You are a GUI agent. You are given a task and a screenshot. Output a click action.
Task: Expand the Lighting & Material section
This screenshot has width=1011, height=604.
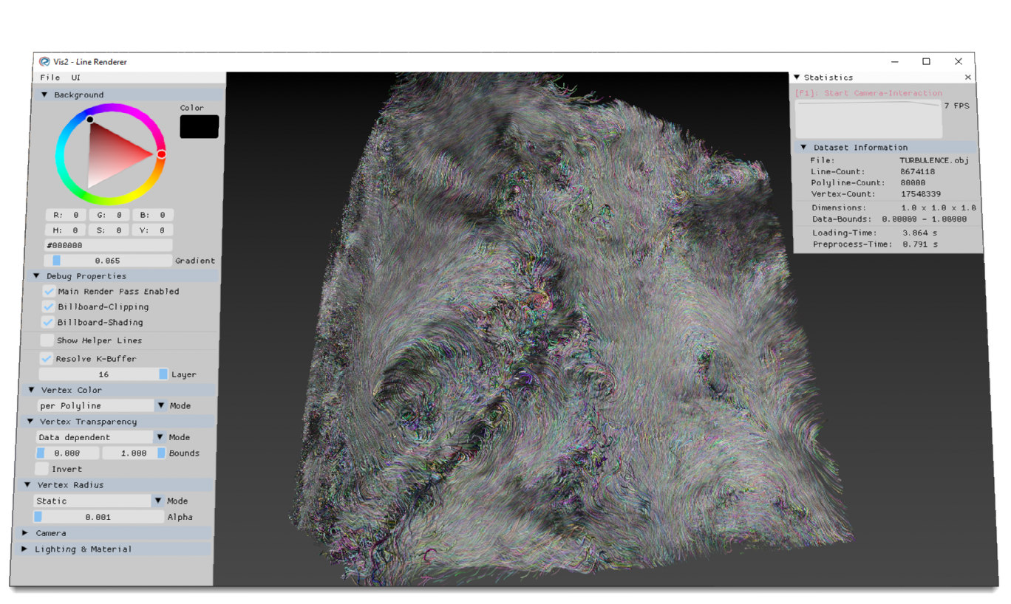coord(24,549)
